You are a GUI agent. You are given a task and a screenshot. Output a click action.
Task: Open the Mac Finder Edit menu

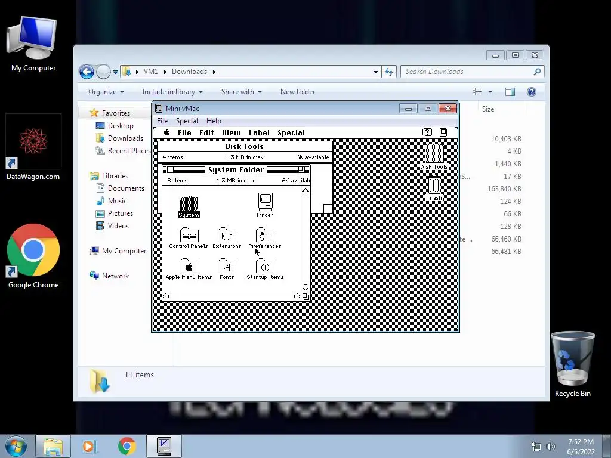[206, 133]
